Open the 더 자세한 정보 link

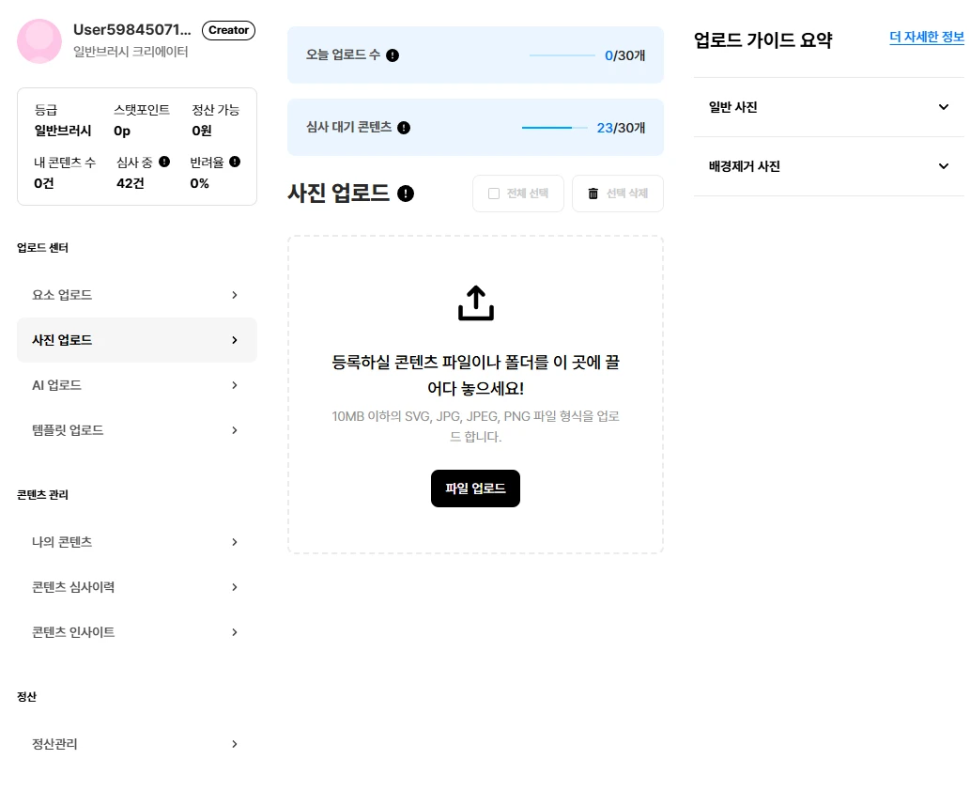(926, 38)
